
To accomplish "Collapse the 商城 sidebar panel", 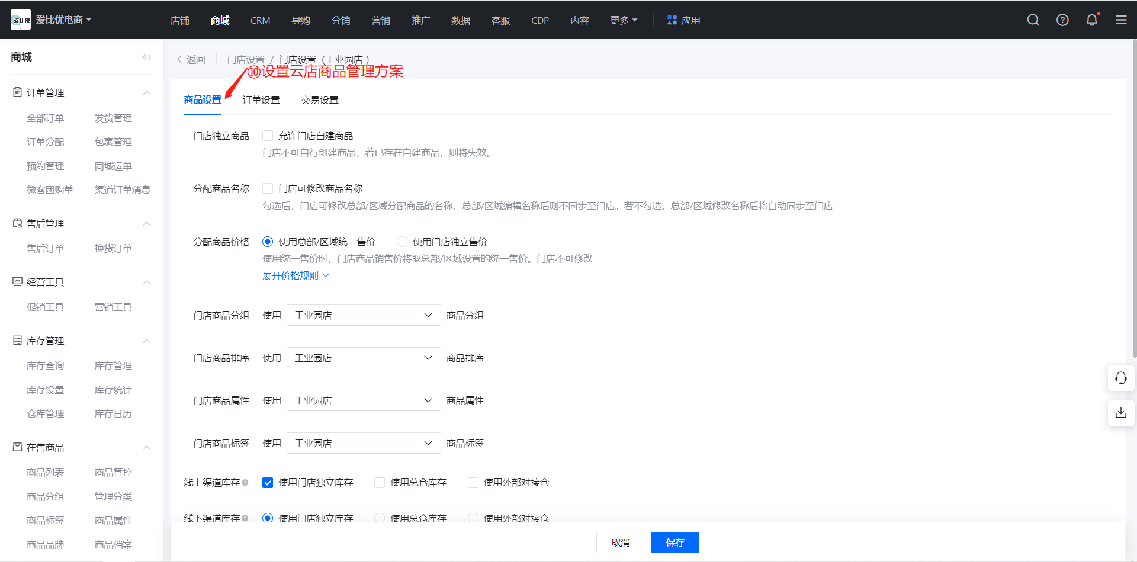I will 146,57.
